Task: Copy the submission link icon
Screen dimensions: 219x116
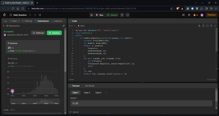Action: click(64, 26)
